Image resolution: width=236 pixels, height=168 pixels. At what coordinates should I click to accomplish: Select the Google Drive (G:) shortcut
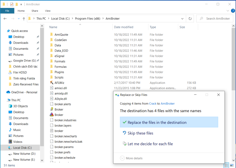[24, 61]
